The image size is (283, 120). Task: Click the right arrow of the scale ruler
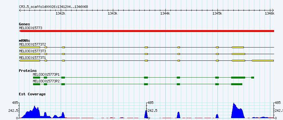pos(273,10)
